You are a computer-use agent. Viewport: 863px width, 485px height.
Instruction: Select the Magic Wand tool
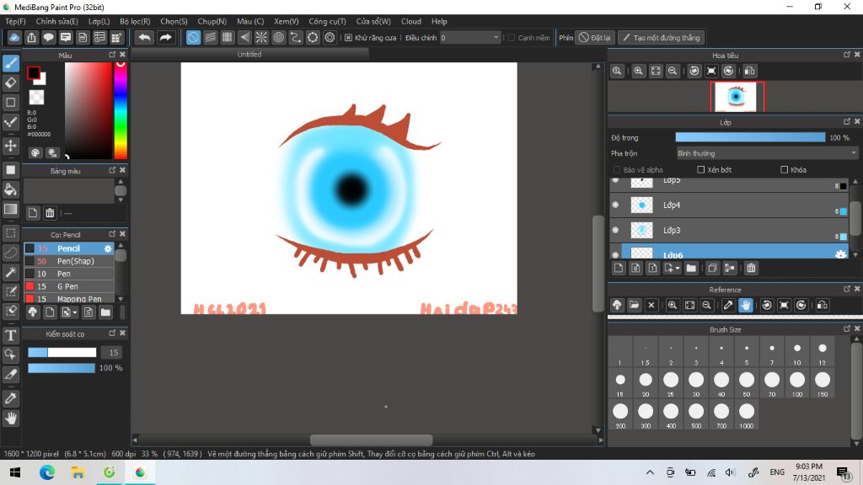10,272
